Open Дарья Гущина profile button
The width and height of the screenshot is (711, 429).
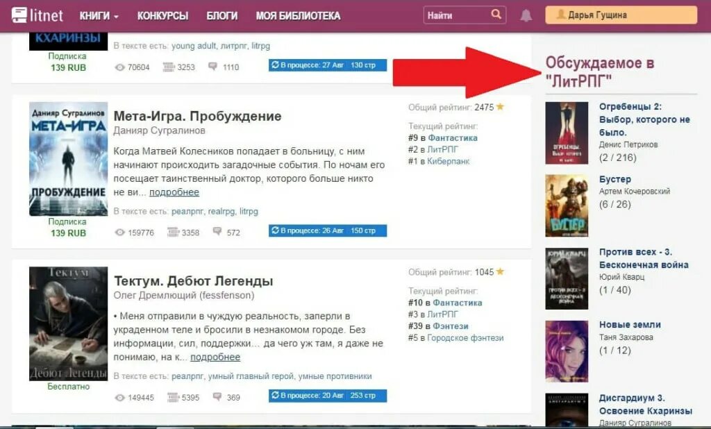click(x=621, y=15)
